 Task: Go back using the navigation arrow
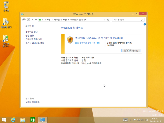[x=24, y=20]
